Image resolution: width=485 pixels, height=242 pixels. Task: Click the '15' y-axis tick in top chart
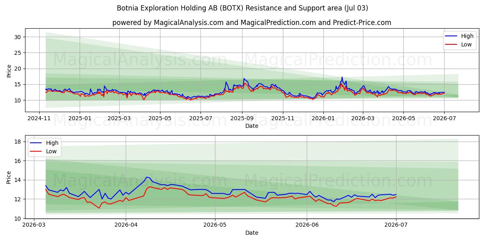19,84
